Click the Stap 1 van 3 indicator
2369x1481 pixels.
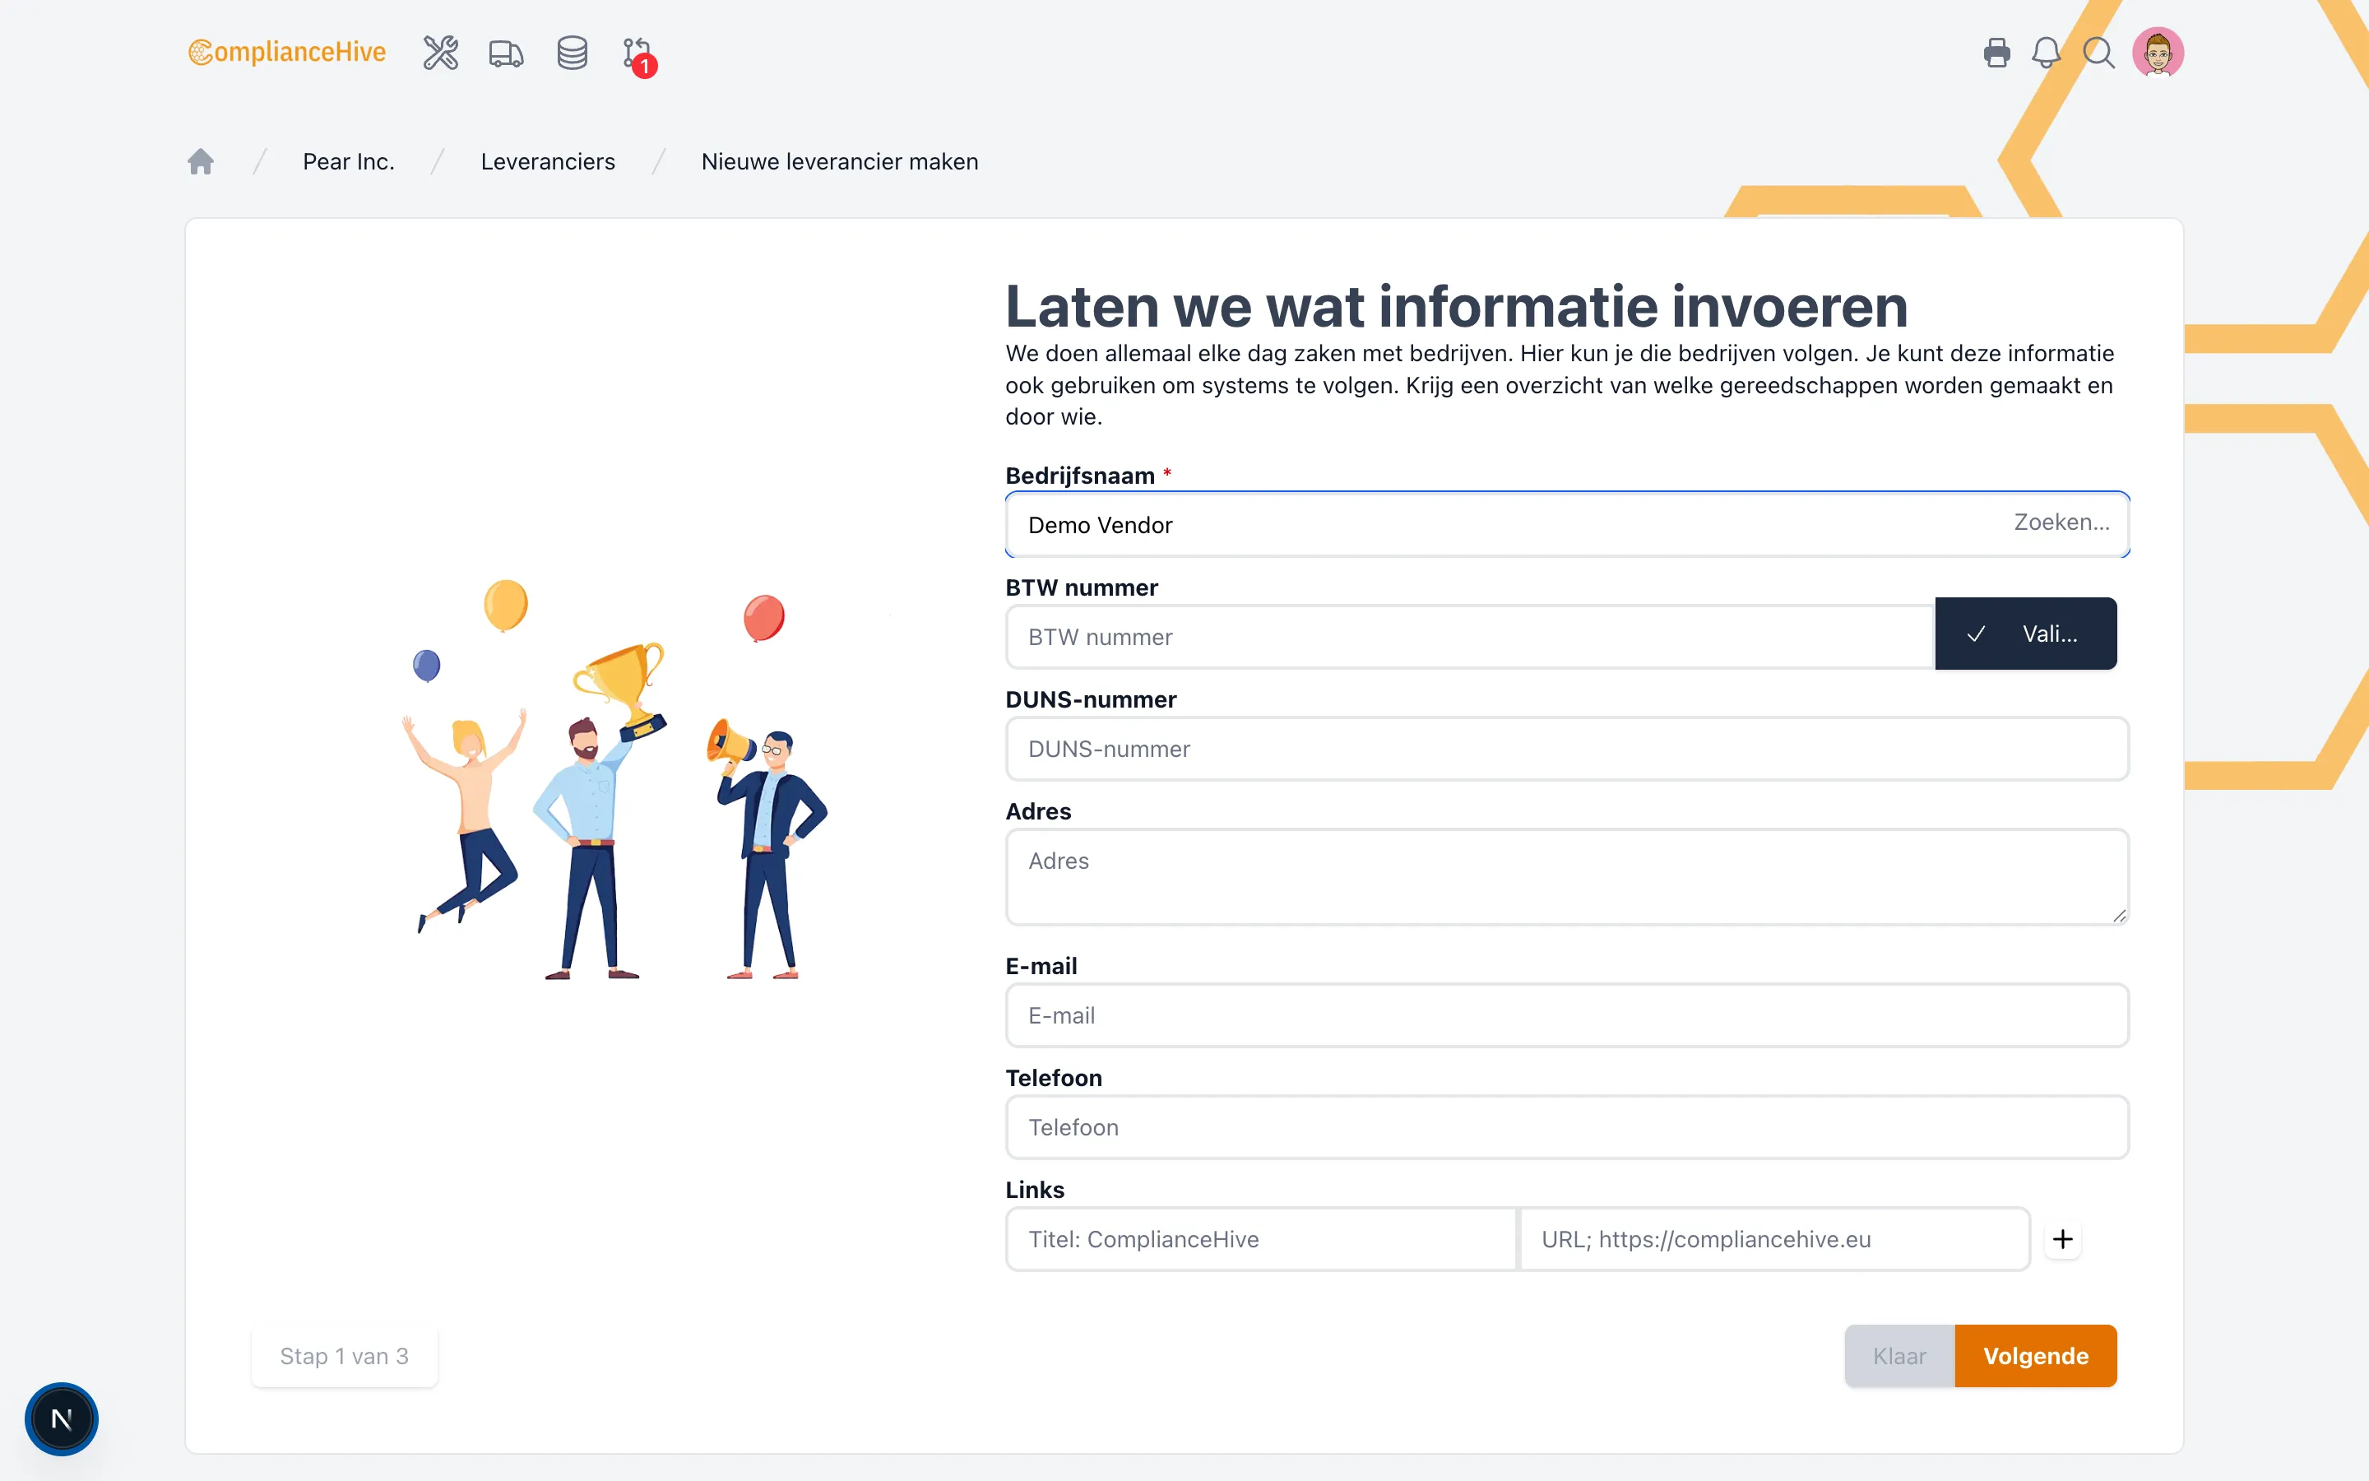pyautogui.click(x=344, y=1356)
